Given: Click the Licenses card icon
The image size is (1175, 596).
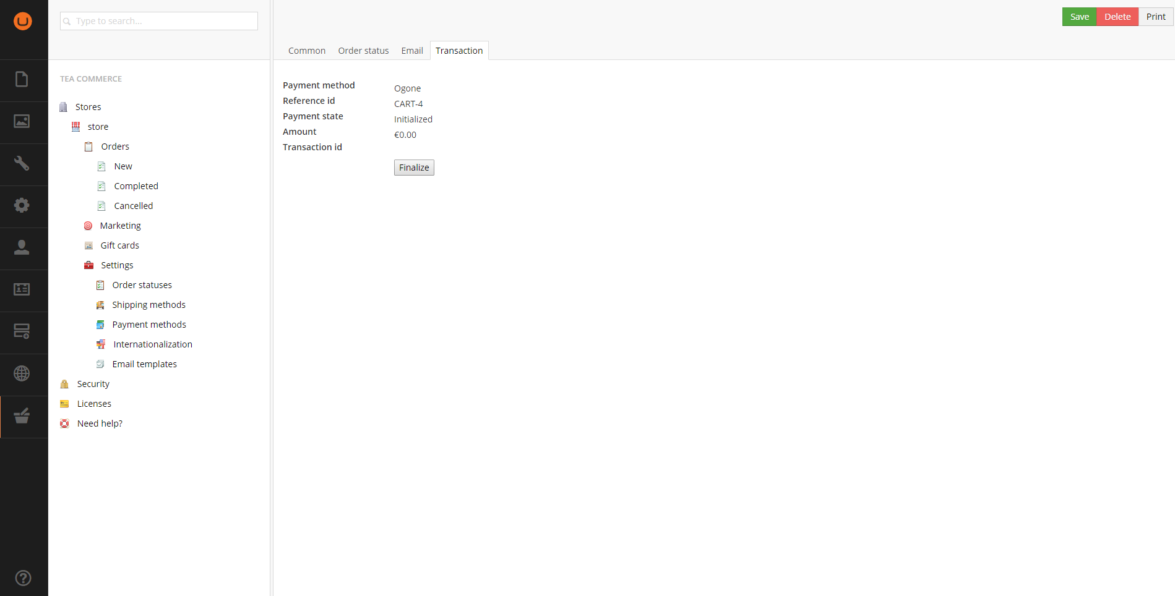Looking at the screenshot, I should pos(64,404).
